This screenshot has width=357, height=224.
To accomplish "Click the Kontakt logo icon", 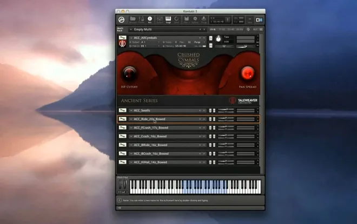I will pos(121,20).
